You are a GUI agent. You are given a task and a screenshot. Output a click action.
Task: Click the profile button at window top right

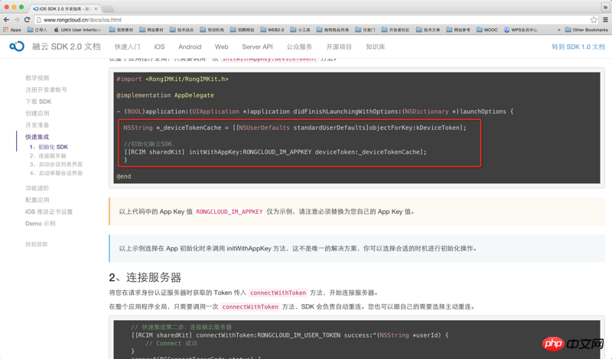tap(606, 7)
